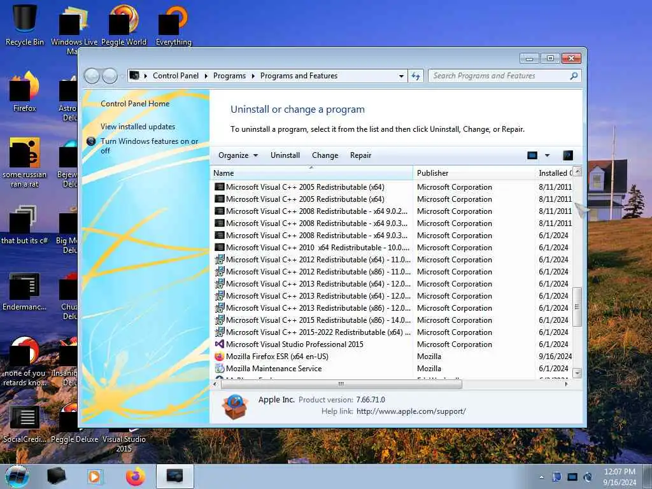Sort by the Publisher column header
The height and width of the screenshot is (489, 652).
(474, 173)
